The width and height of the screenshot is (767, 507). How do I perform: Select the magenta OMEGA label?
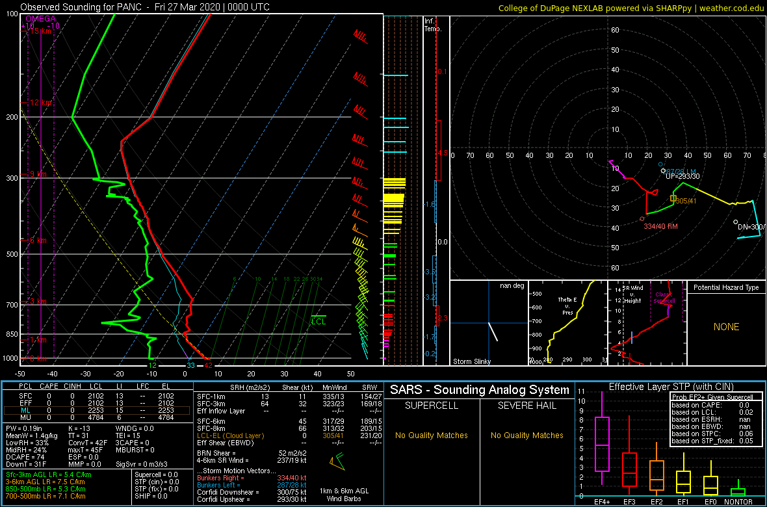[40, 19]
